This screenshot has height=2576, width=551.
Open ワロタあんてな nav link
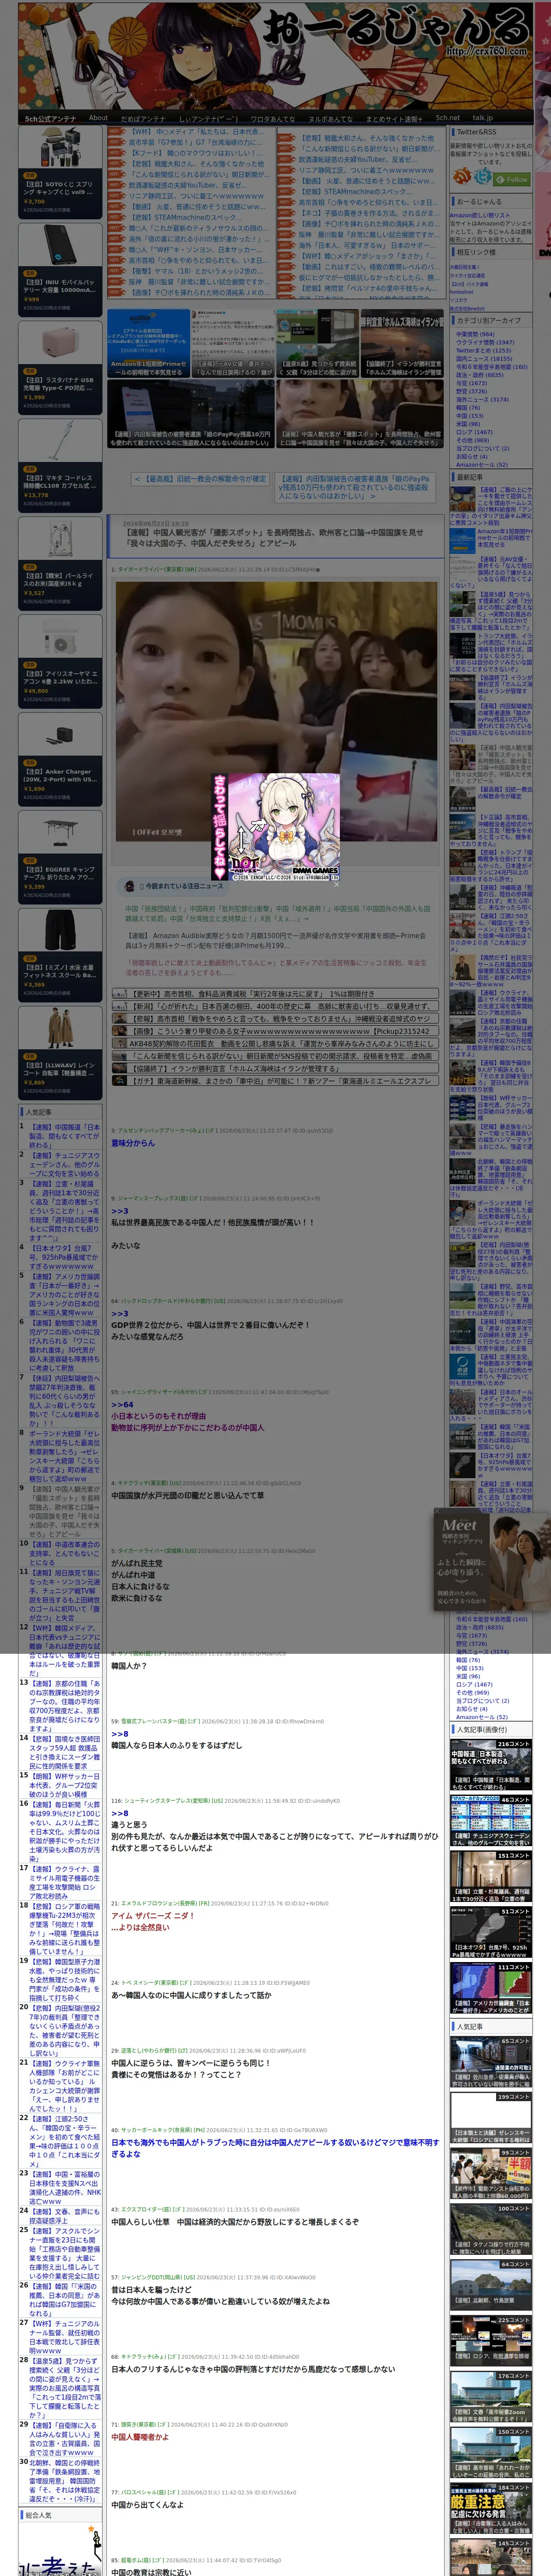pyautogui.click(x=272, y=118)
